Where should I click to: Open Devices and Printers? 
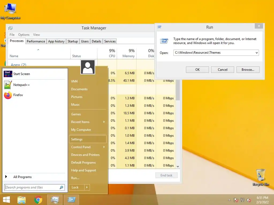88,155
